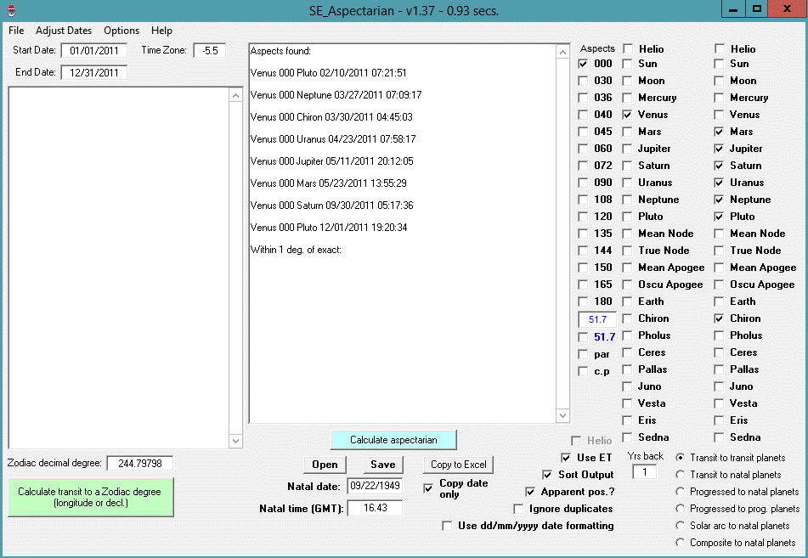Open the Adjust Dates menu
The width and height of the screenshot is (808, 558).
click(x=64, y=31)
